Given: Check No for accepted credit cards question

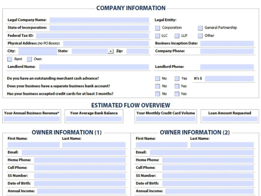Looking at the screenshot, I should [157, 94].
